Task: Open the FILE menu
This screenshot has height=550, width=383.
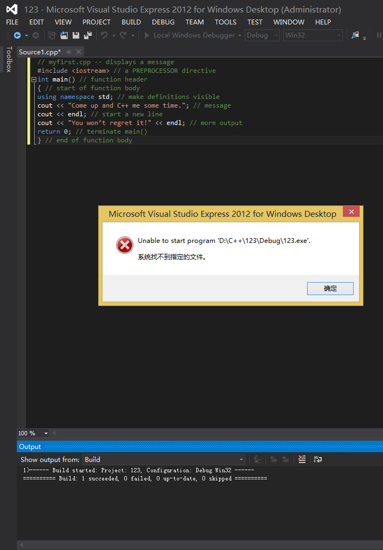Action: [x=12, y=22]
